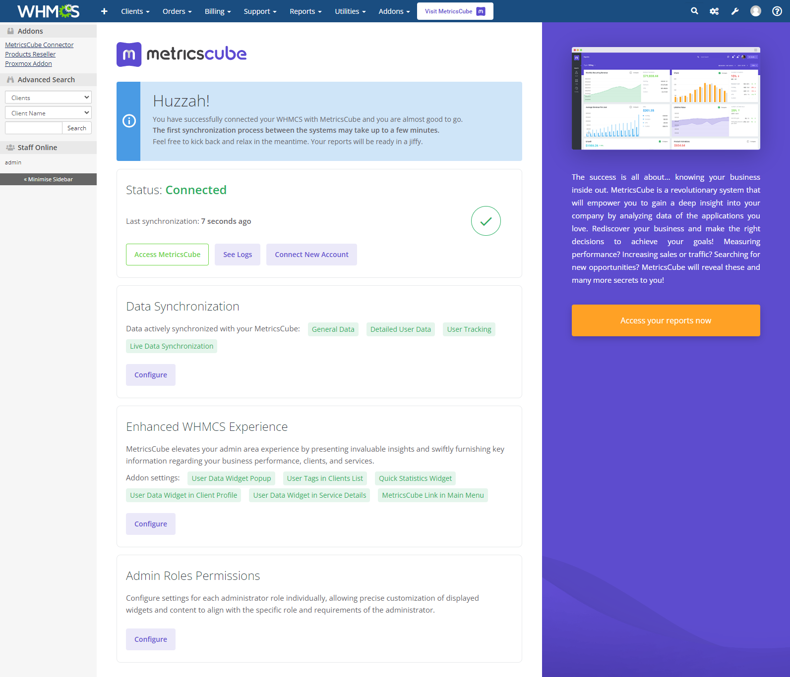Image resolution: width=790 pixels, height=677 pixels.
Task: Expand the Orders menu
Action: tap(177, 11)
